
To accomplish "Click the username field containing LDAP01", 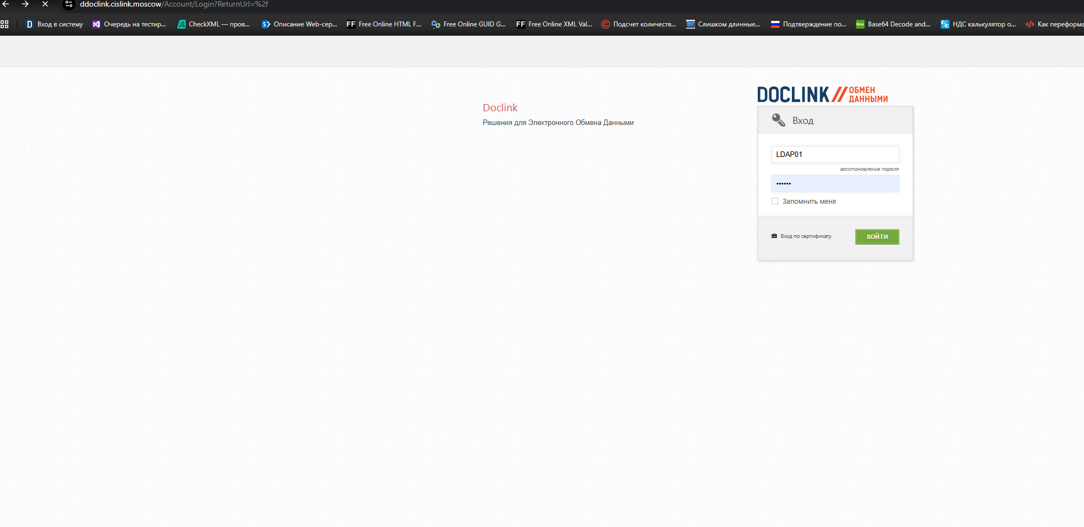I will [x=835, y=154].
